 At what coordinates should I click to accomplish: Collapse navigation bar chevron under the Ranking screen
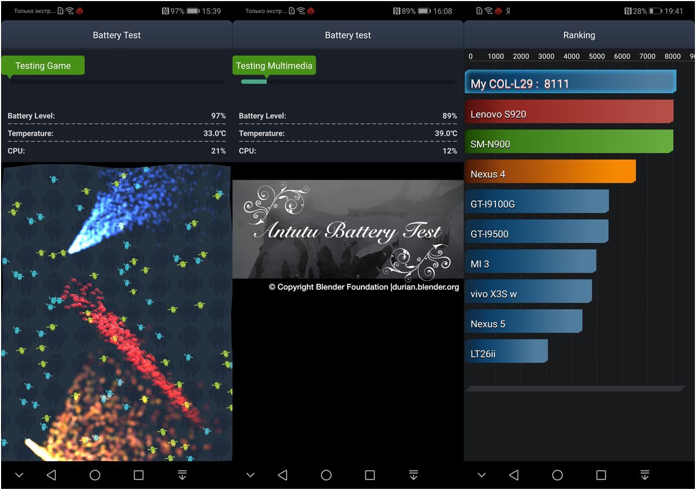pyautogui.click(x=481, y=475)
